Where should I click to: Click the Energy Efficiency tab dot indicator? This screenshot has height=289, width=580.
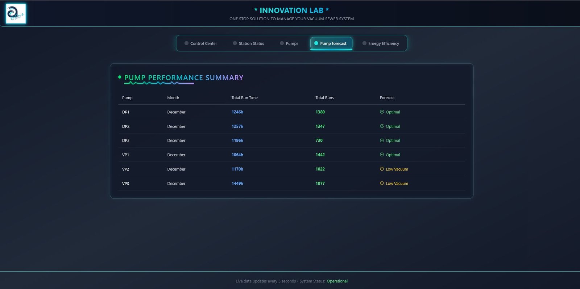(364, 43)
